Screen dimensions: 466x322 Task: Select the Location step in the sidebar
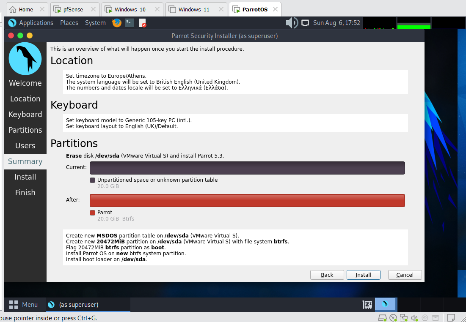point(25,99)
